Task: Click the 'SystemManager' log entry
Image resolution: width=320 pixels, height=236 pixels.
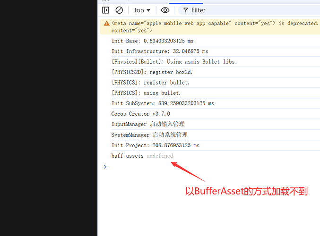Action: click(x=149, y=135)
